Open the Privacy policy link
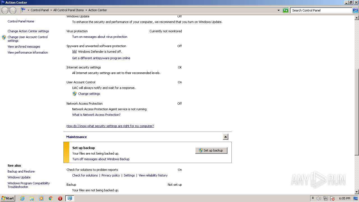 click(x=111, y=175)
